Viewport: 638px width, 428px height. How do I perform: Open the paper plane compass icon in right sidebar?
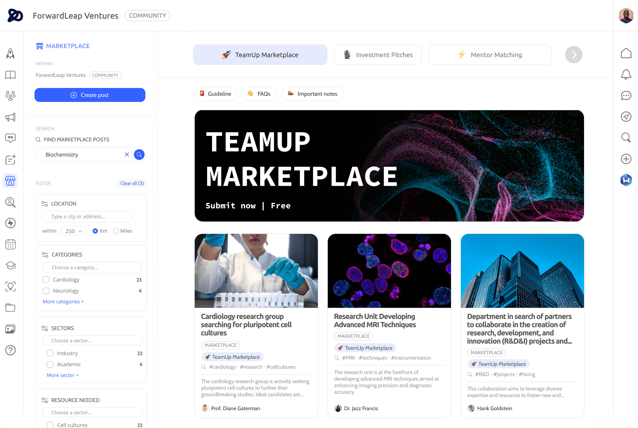click(x=626, y=117)
